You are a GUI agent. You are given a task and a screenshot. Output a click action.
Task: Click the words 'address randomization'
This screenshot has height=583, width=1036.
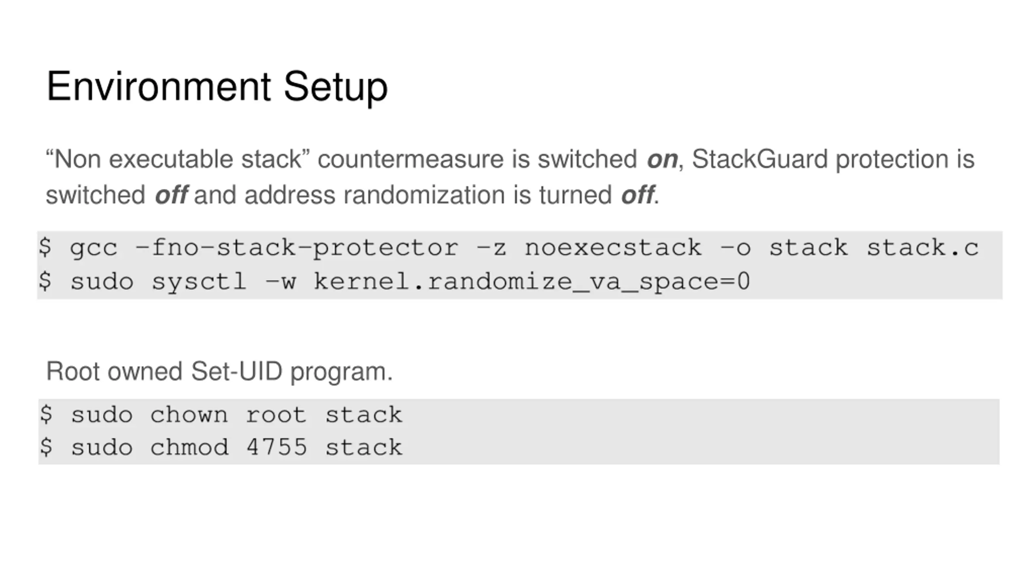[375, 195]
